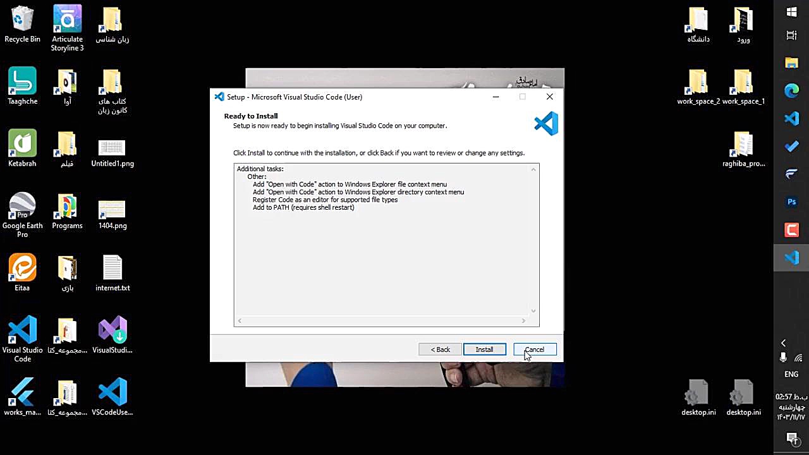Select the Taaghche desktop icon
Image resolution: width=809 pixels, height=455 pixels.
pos(22,87)
